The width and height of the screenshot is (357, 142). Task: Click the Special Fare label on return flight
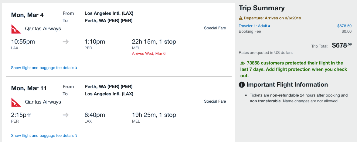point(215,101)
